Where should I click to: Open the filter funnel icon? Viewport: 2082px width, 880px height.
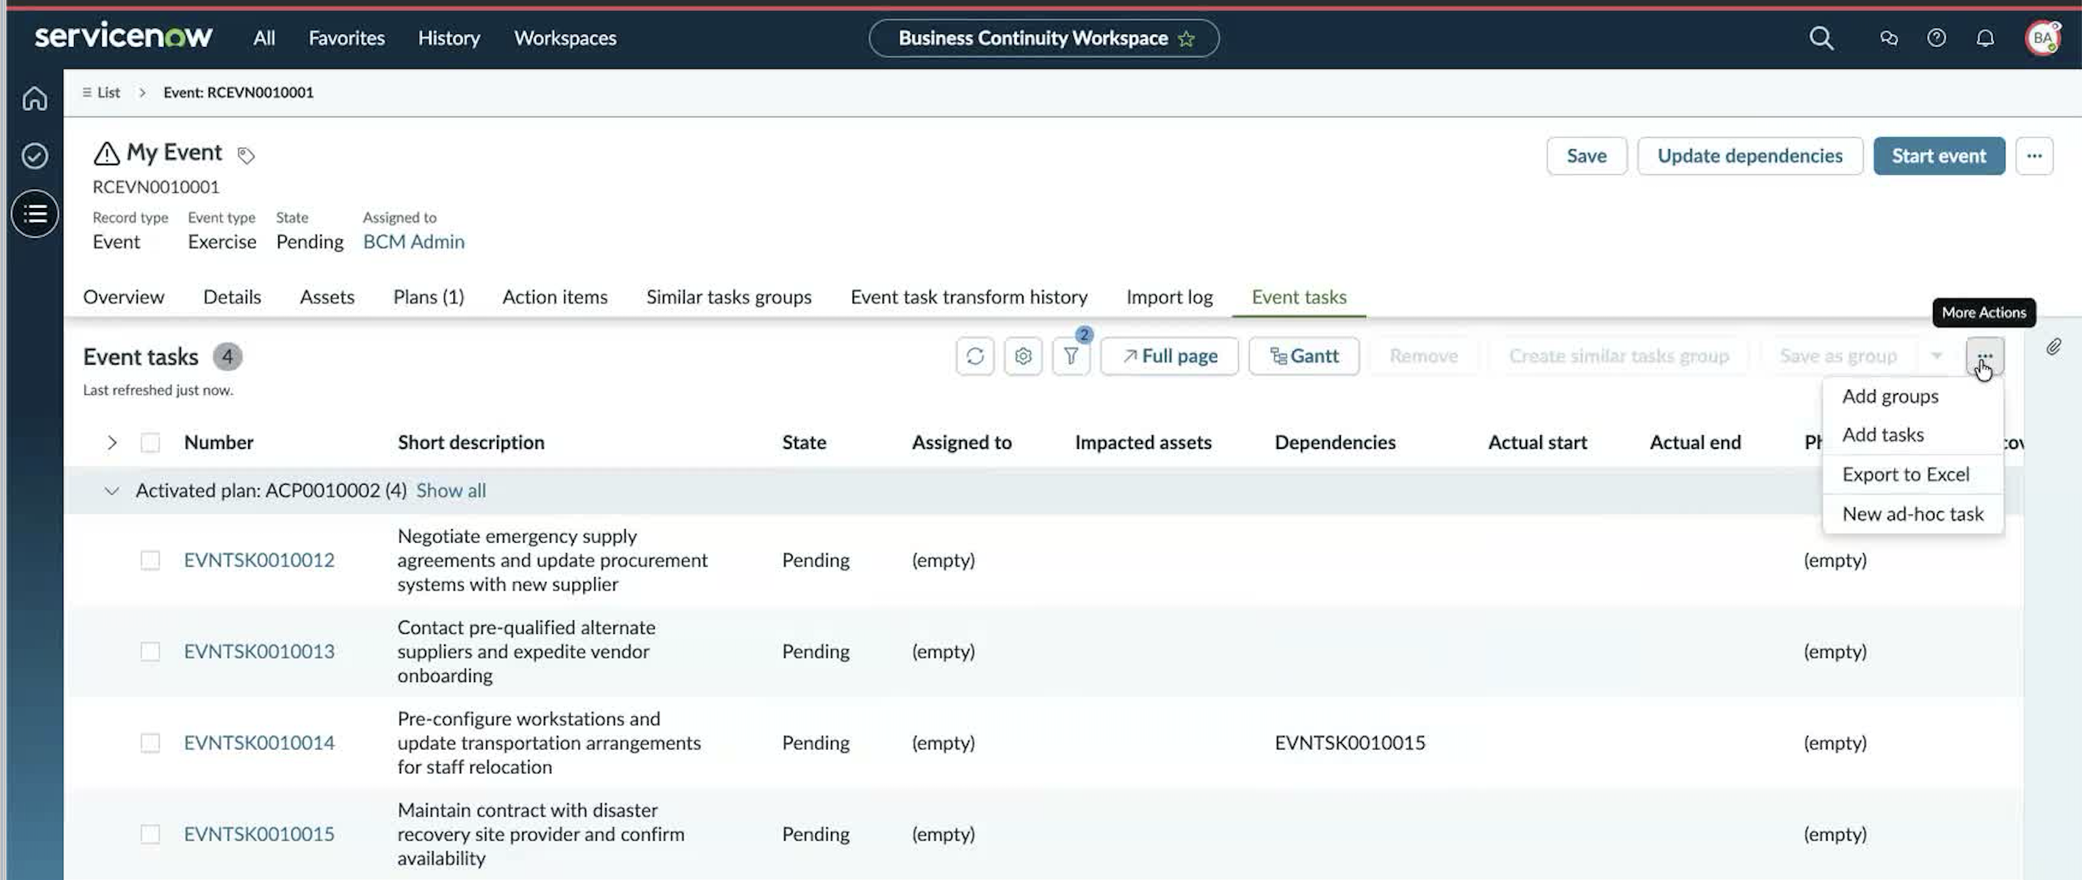point(1071,356)
